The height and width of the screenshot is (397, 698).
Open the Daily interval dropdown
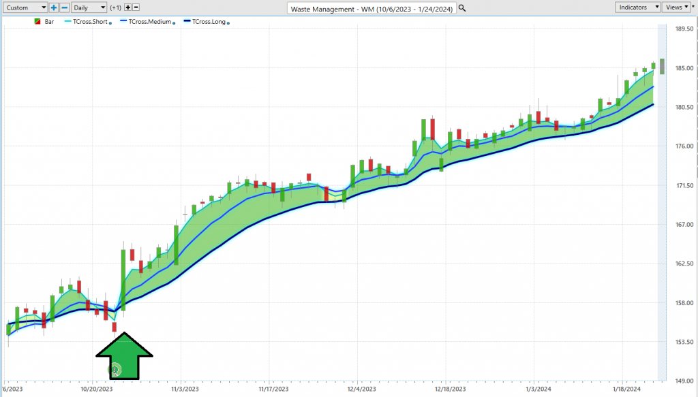(x=89, y=7)
